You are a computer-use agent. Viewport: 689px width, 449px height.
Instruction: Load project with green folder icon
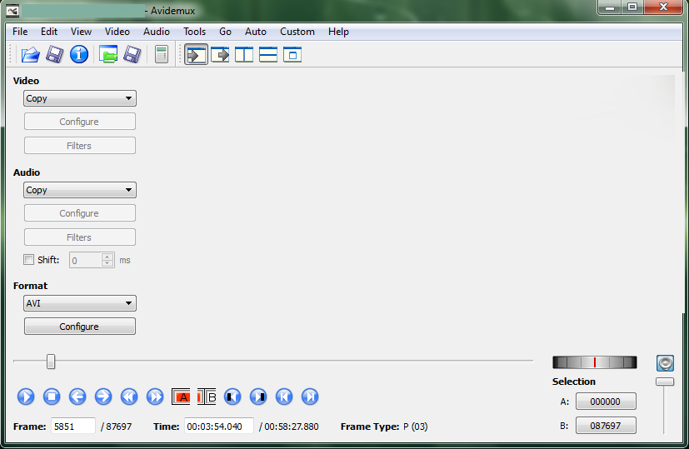[108, 55]
